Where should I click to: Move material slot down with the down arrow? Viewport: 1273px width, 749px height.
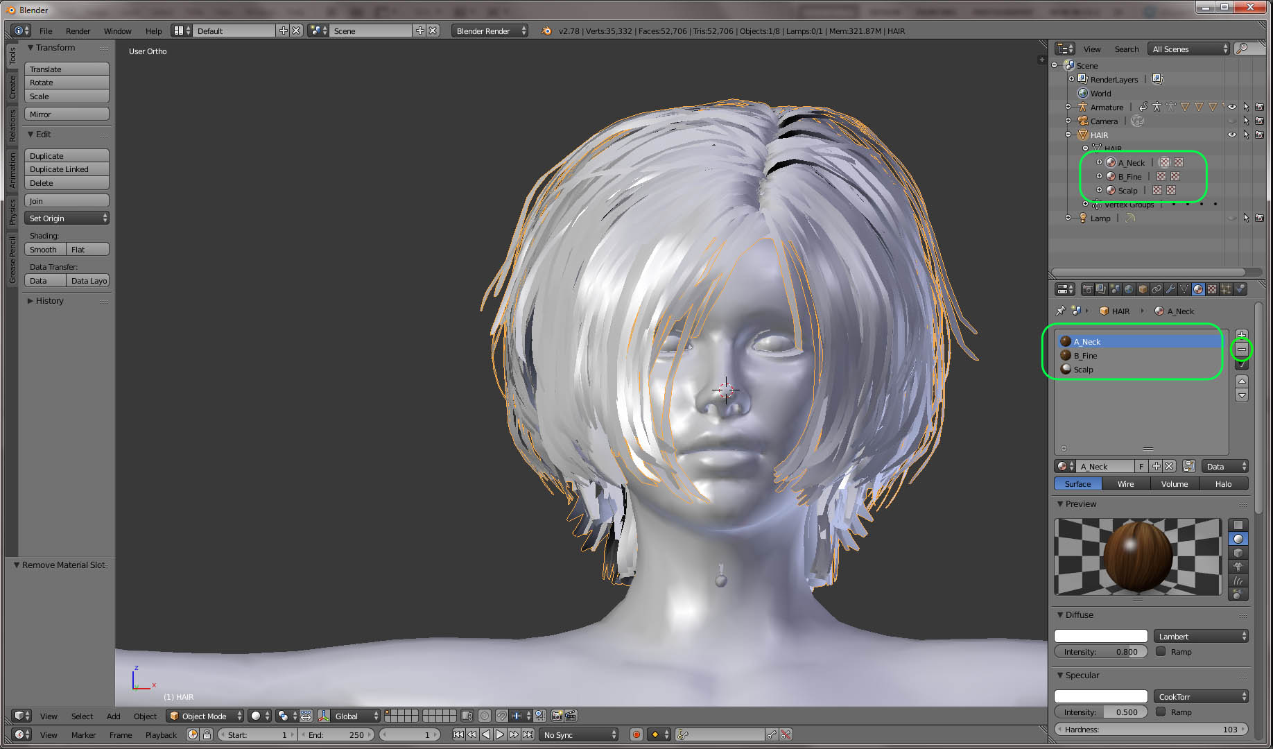(x=1242, y=395)
